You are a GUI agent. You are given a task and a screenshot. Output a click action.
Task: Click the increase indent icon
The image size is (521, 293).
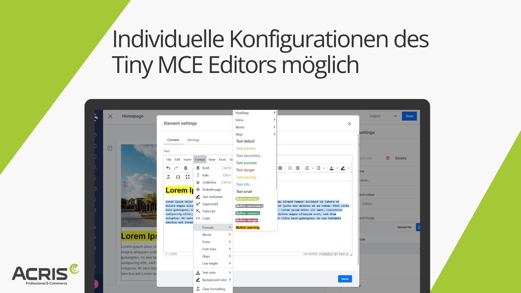pos(298,168)
